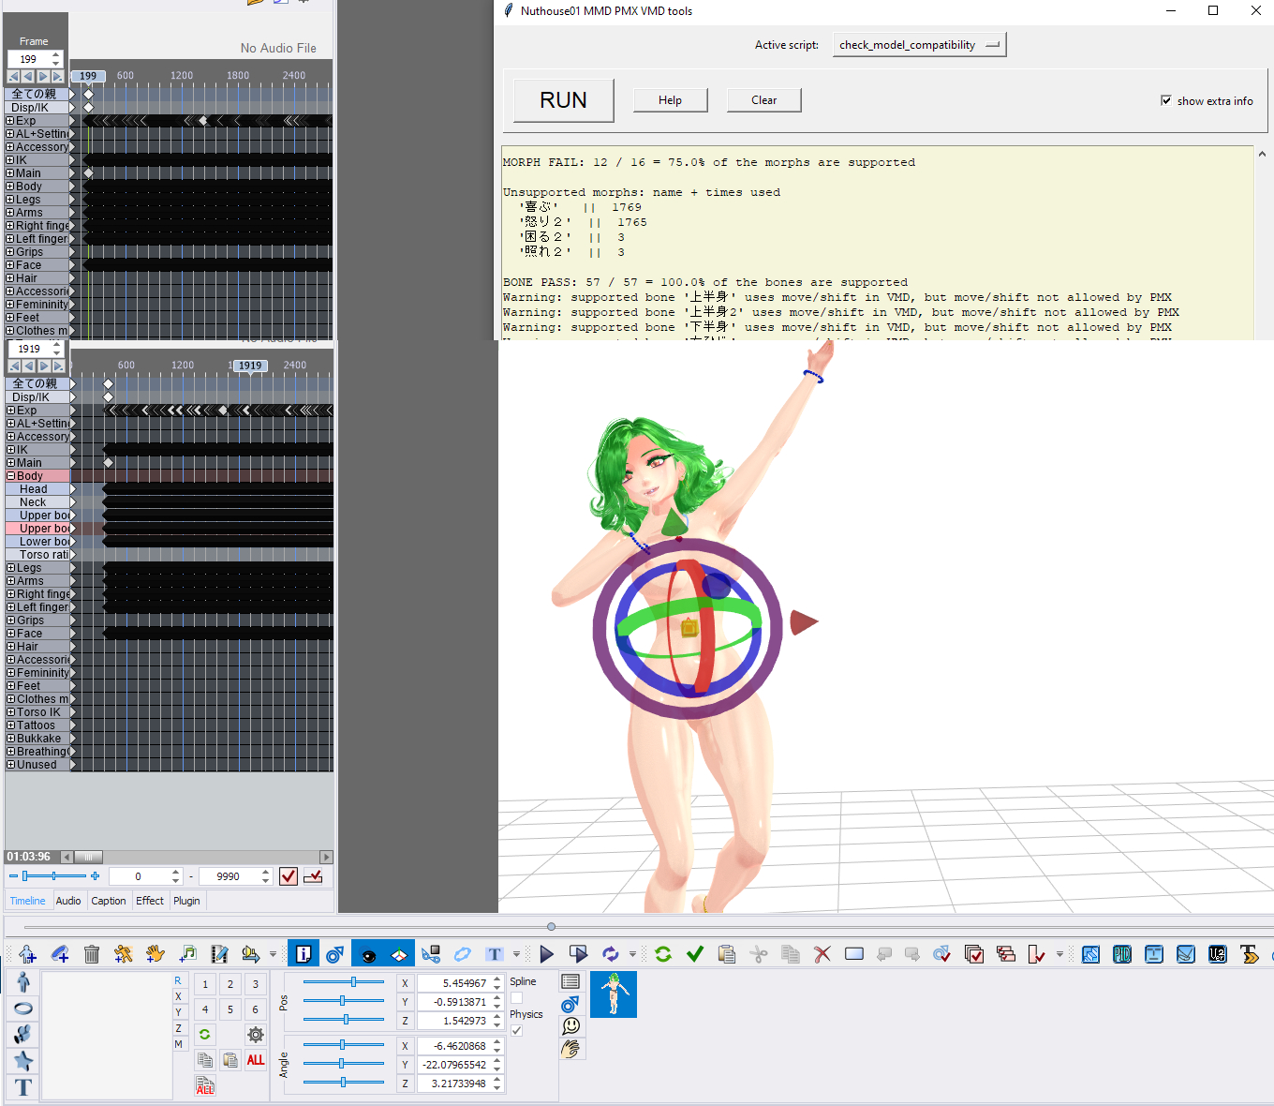Expand the Legs group in lower timeline
This screenshot has width=1274, height=1106.
tap(10, 568)
